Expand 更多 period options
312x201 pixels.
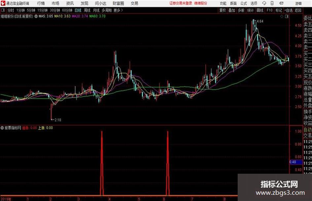[118, 10]
